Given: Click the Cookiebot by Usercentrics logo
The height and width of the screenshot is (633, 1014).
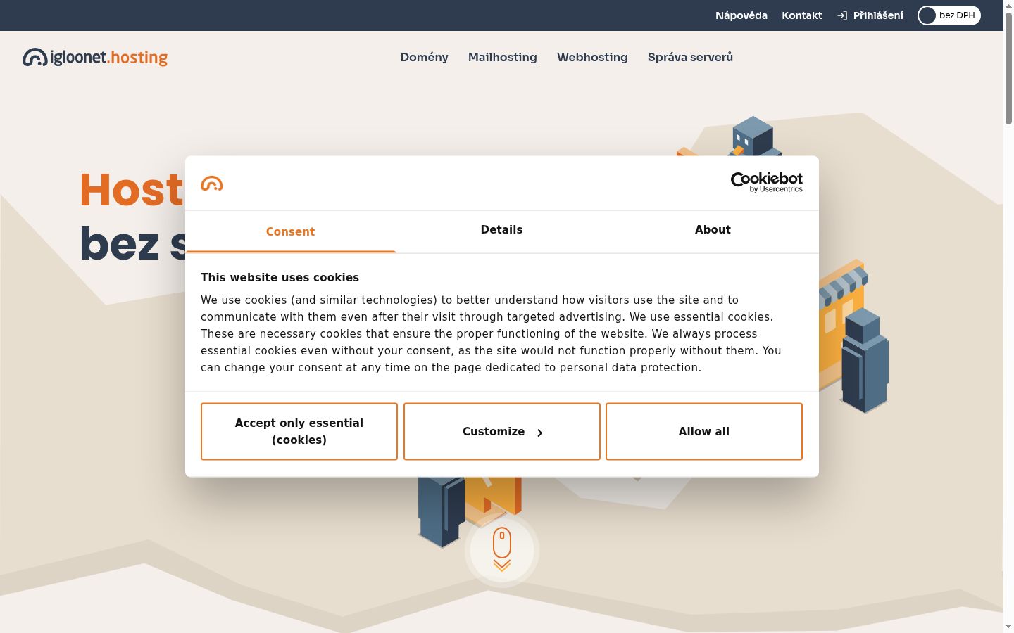Looking at the screenshot, I should [767, 182].
